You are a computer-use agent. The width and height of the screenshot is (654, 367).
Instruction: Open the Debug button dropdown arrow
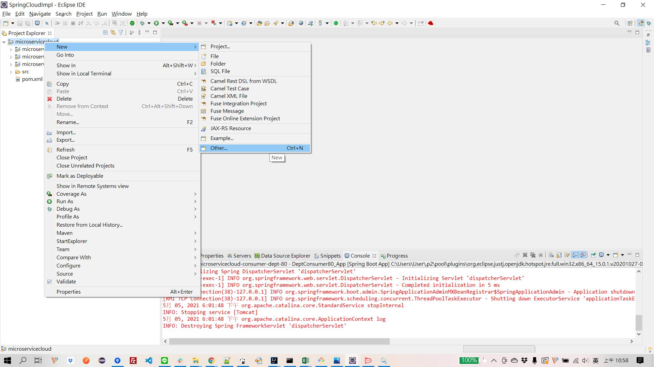tap(149, 23)
